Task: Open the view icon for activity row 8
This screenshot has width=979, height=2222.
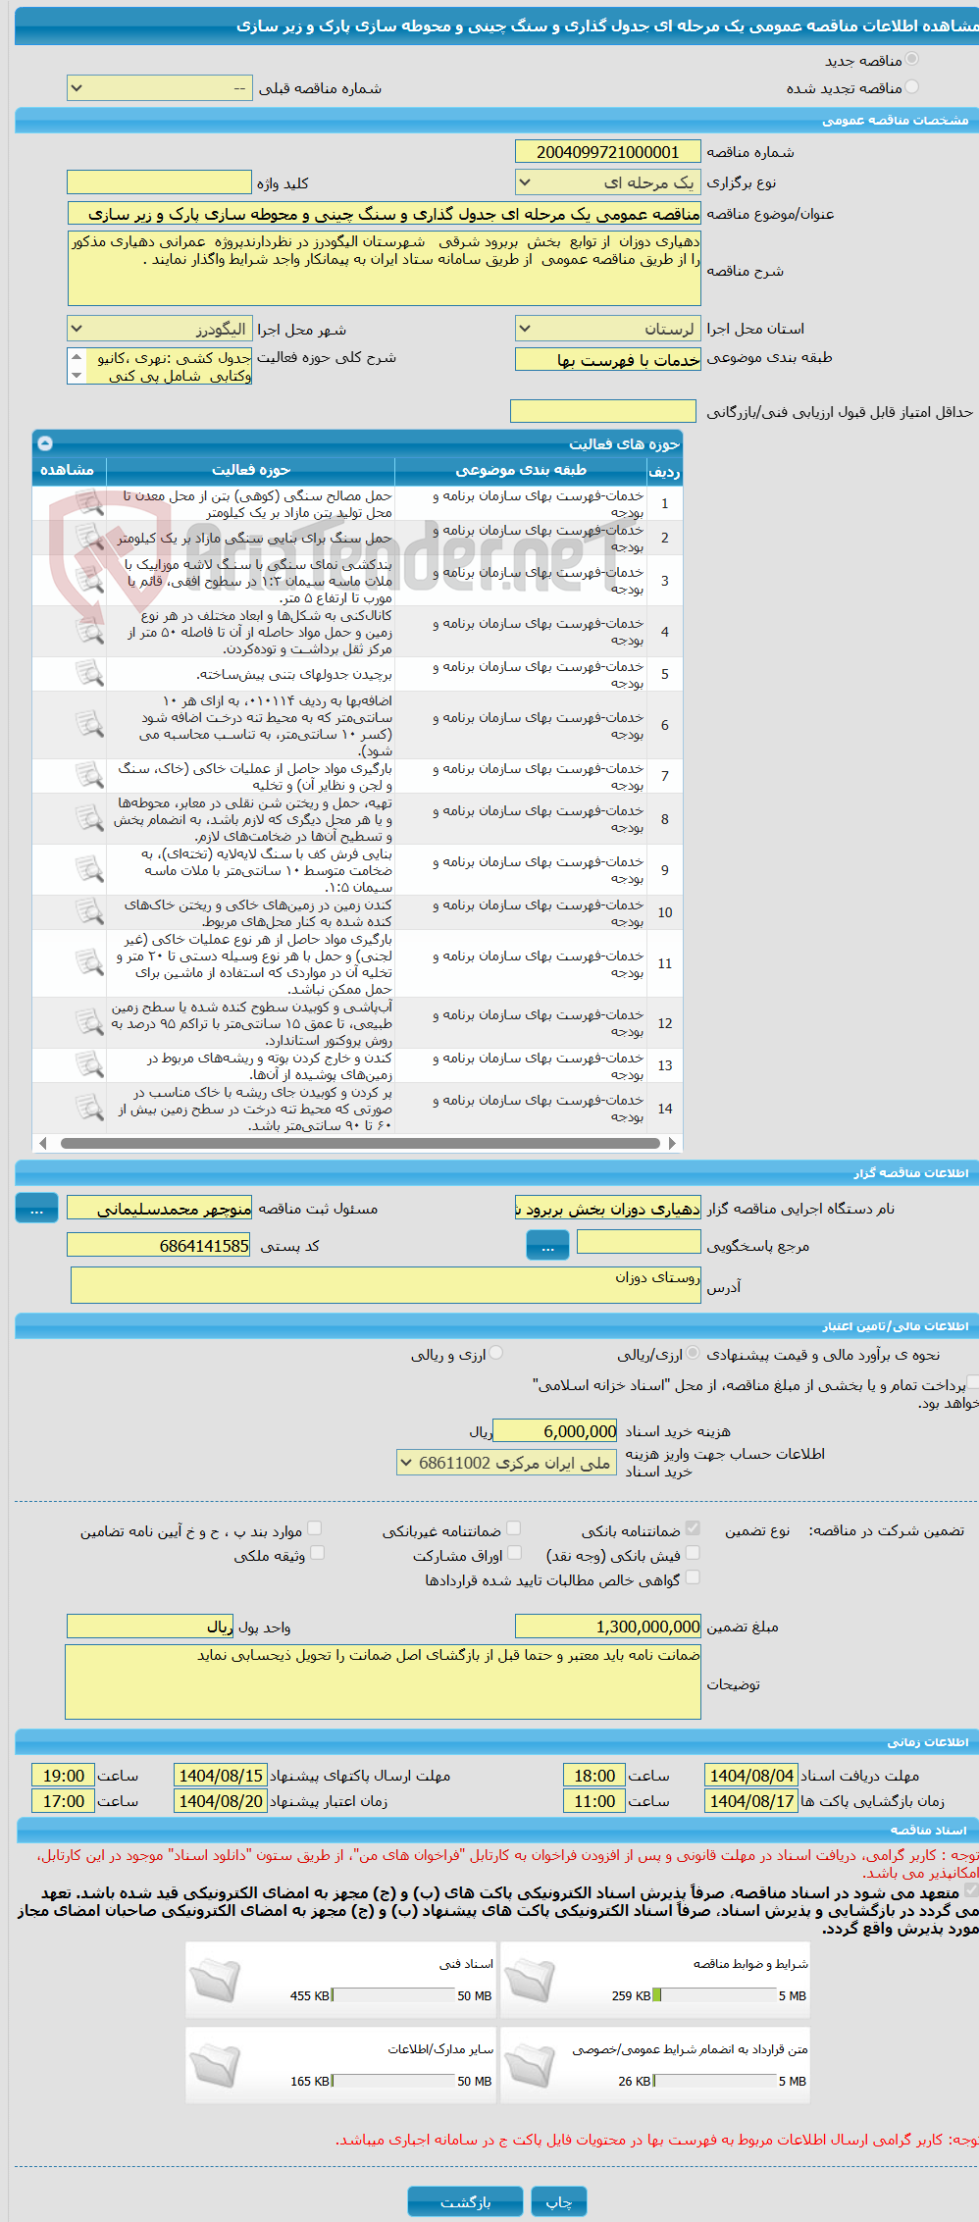Action: coord(89,818)
